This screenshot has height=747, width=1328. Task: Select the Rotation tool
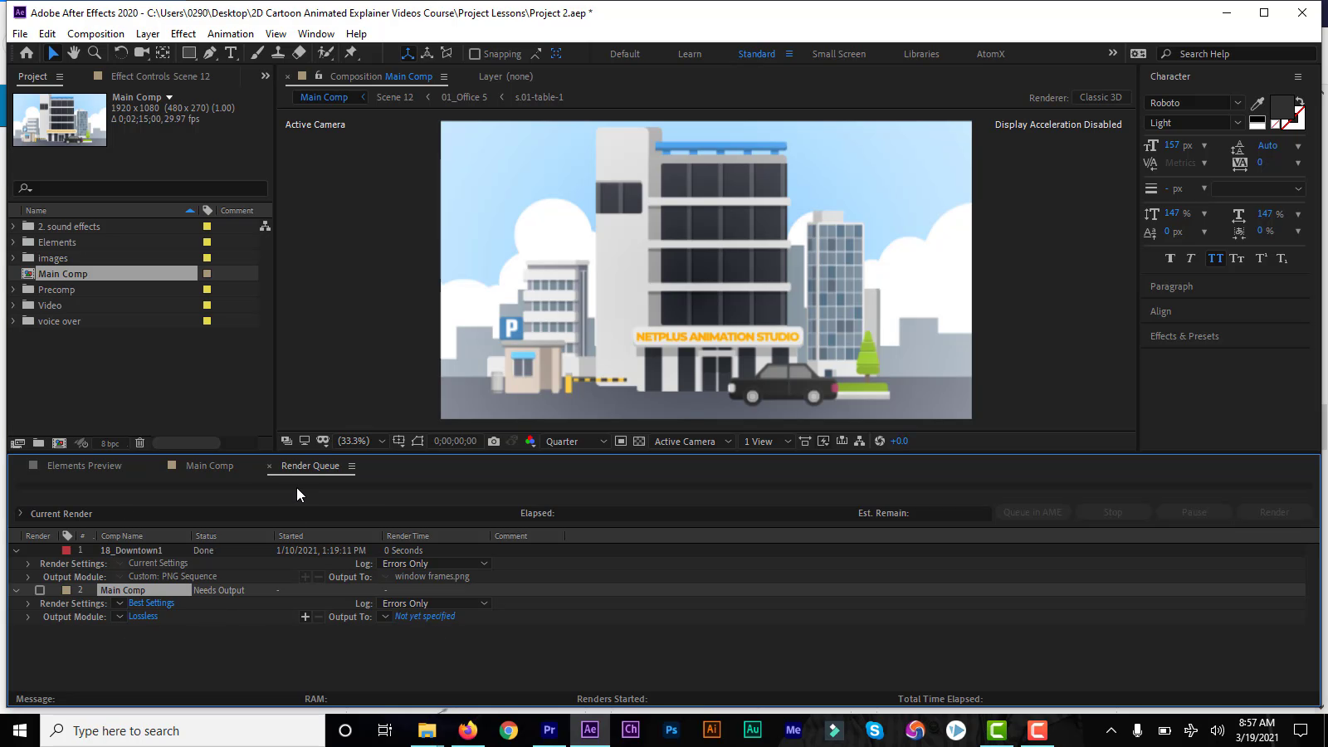[120, 53]
